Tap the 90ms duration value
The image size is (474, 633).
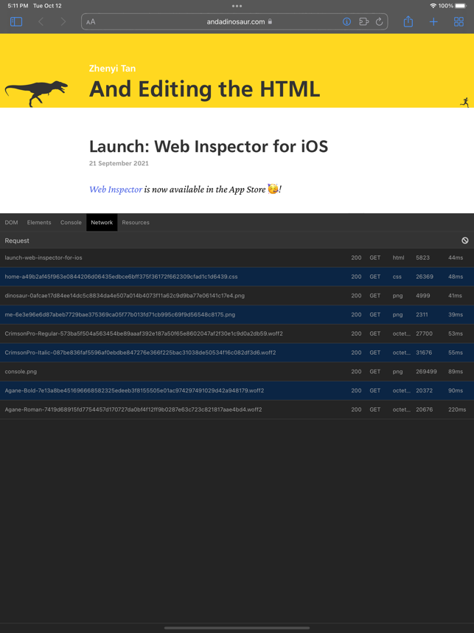[x=456, y=390]
